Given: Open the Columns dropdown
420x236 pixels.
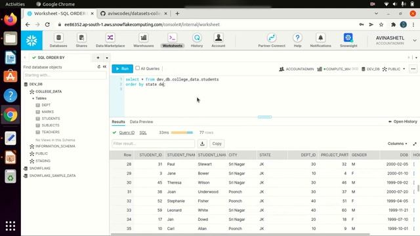Looking at the screenshot, I should 397,144.
